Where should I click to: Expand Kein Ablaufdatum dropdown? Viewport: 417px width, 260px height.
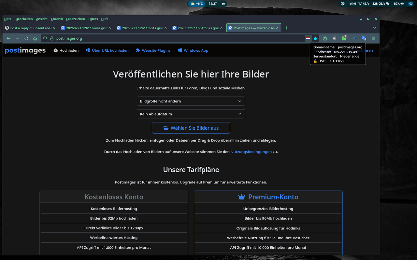pos(191,114)
